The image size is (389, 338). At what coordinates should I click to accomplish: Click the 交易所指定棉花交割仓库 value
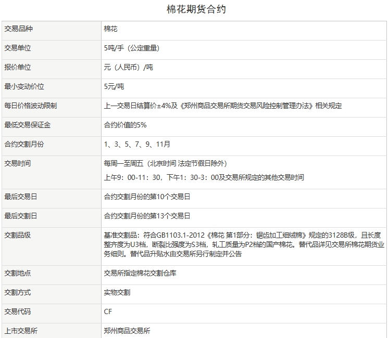tap(140, 273)
